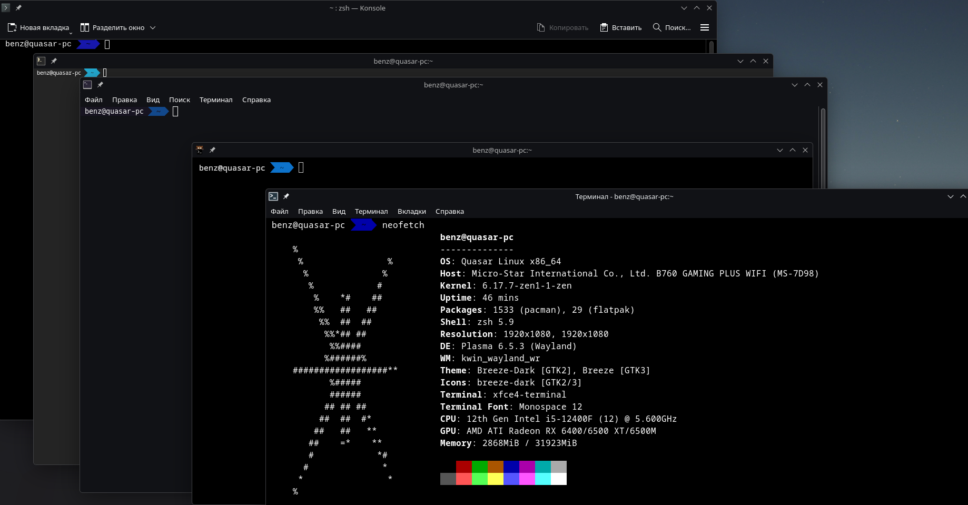
Task: Click the Konsole window terminal icon
Action: coord(6,8)
